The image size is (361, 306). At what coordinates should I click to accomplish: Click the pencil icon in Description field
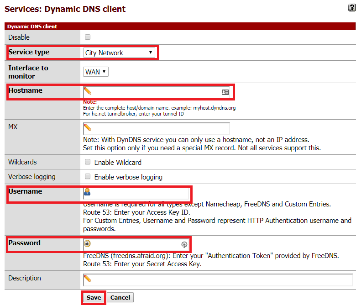[x=88, y=279]
